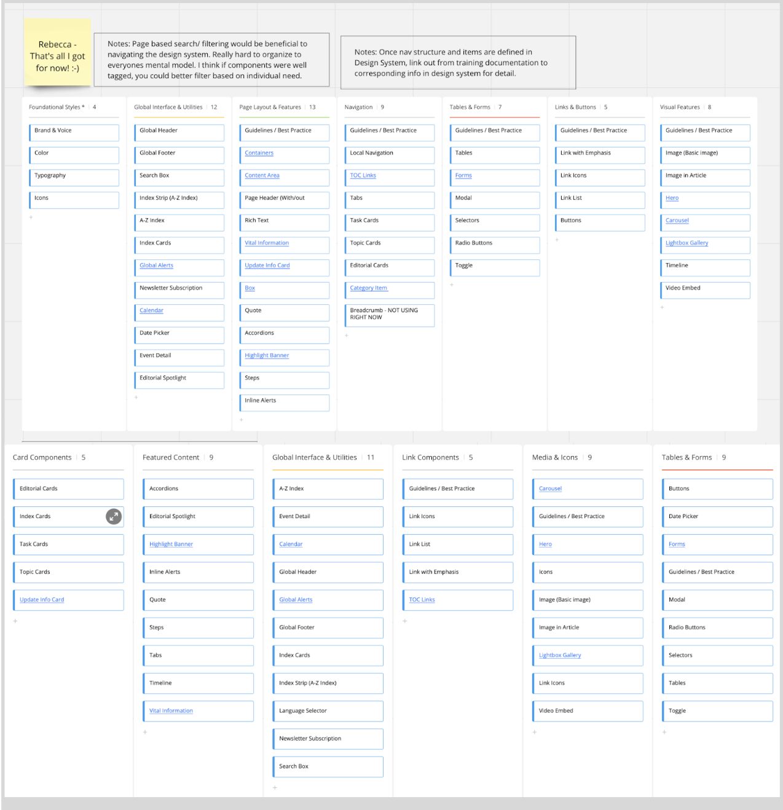Follow the Category Item link

(368, 288)
